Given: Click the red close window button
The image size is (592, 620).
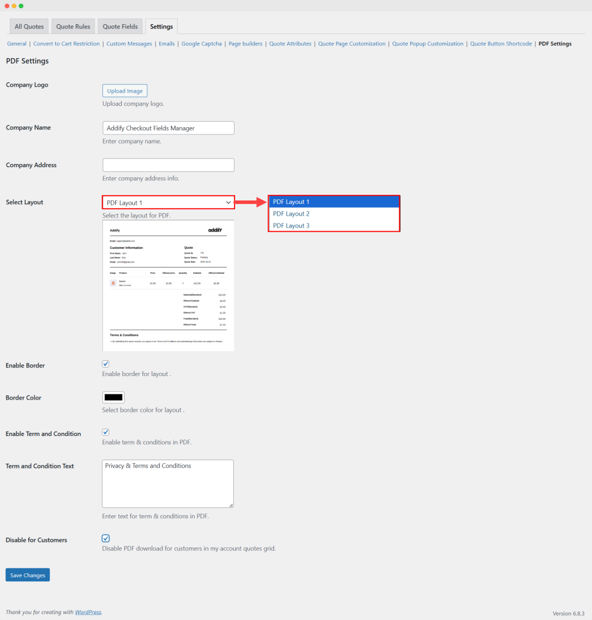Looking at the screenshot, I should point(7,5).
